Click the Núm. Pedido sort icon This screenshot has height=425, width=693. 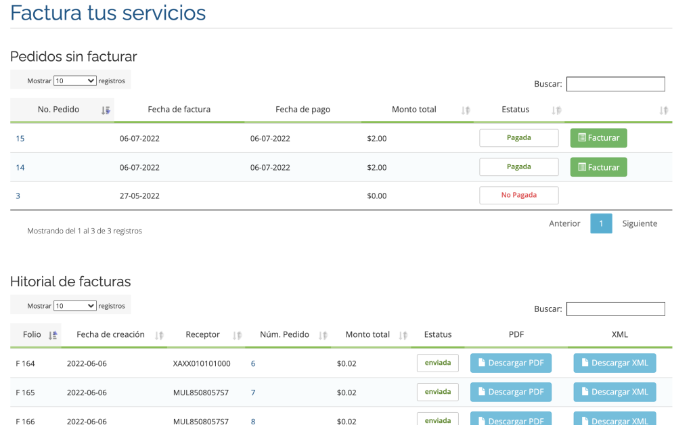point(323,335)
